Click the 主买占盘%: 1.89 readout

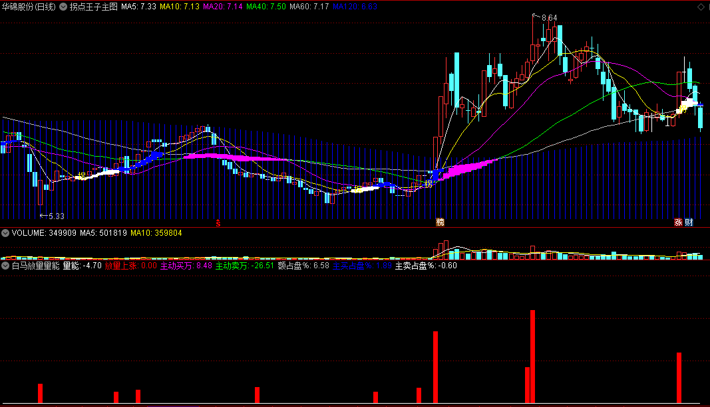click(x=362, y=266)
